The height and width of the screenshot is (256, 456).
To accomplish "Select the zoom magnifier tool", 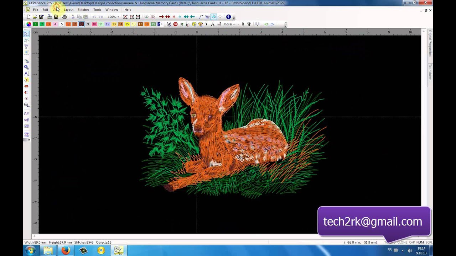I will pyautogui.click(x=26, y=105).
